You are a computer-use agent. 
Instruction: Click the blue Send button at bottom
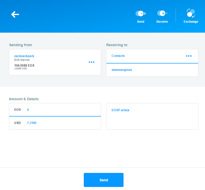pyautogui.click(x=104, y=180)
